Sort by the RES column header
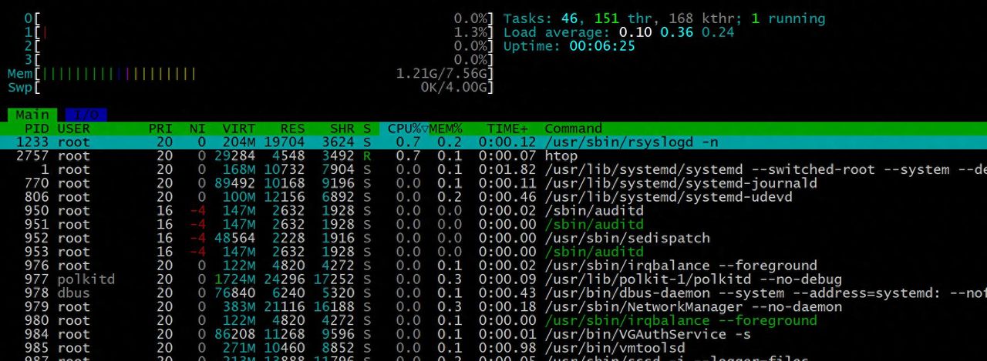 click(292, 129)
